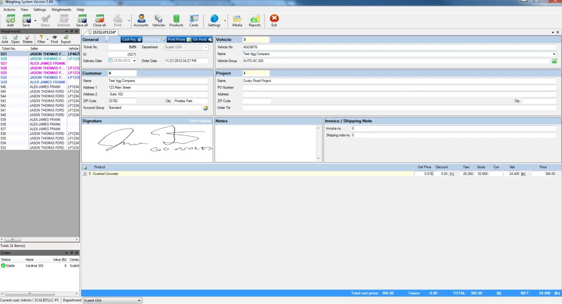
Task: Open the Media folder icon
Action: pyautogui.click(x=237, y=20)
